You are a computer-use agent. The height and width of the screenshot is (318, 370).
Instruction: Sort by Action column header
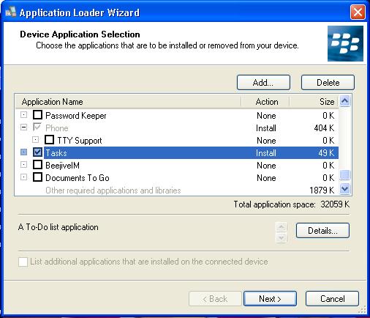click(265, 102)
